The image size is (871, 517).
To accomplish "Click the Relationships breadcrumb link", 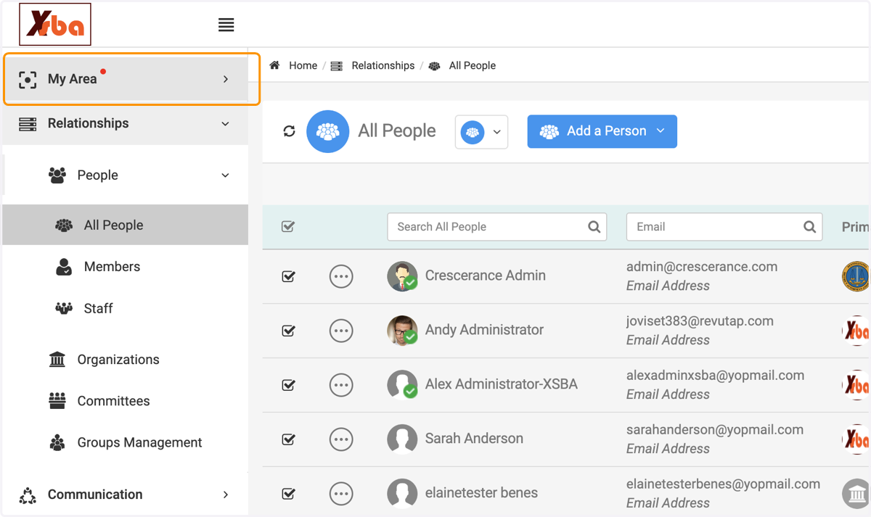I will click(x=383, y=65).
